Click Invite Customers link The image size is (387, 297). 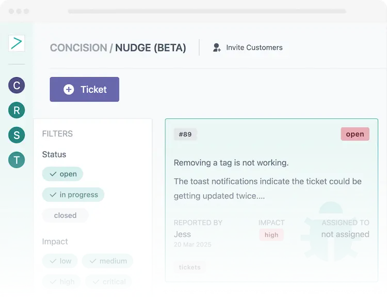[254, 47]
